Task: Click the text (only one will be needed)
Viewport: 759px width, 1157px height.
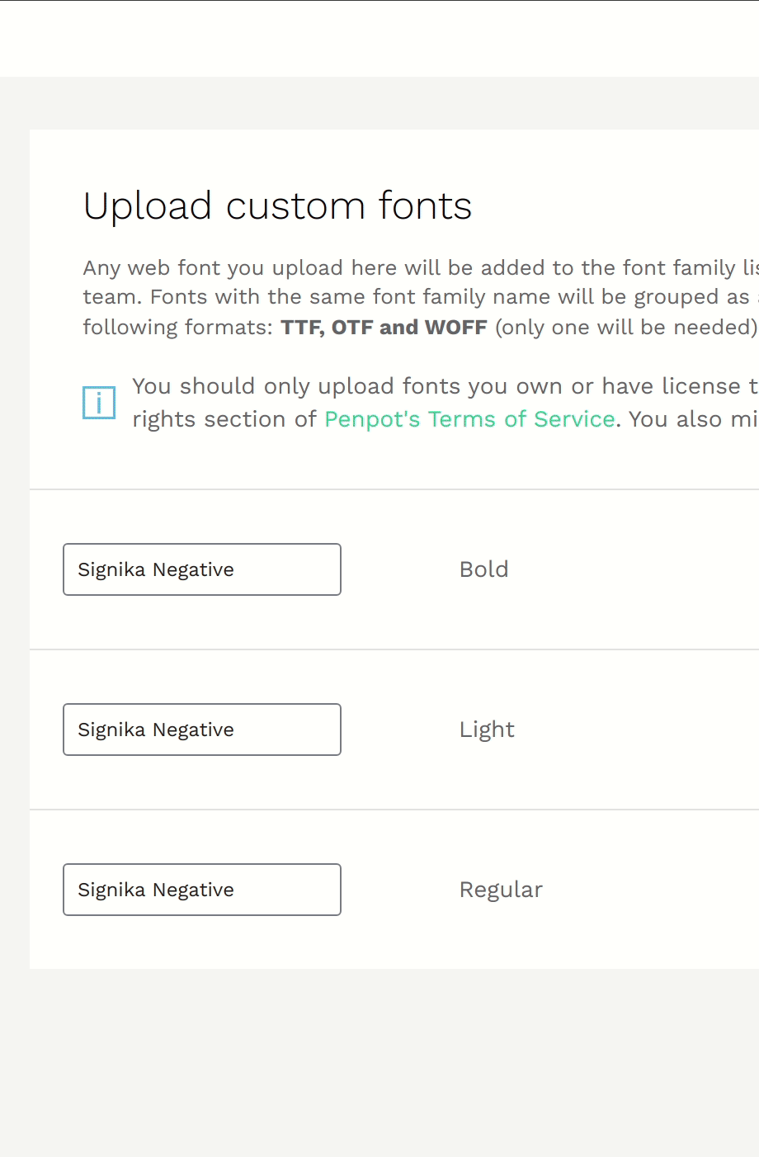Action: click(626, 328)
